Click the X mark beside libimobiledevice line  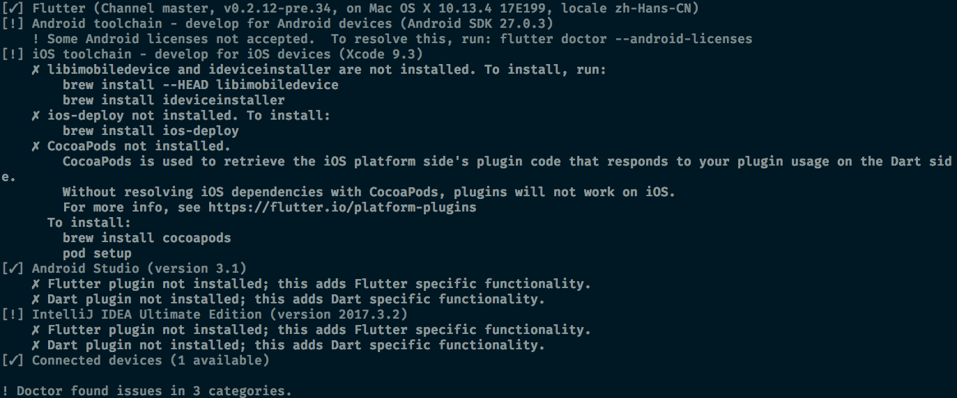point(36,70)
